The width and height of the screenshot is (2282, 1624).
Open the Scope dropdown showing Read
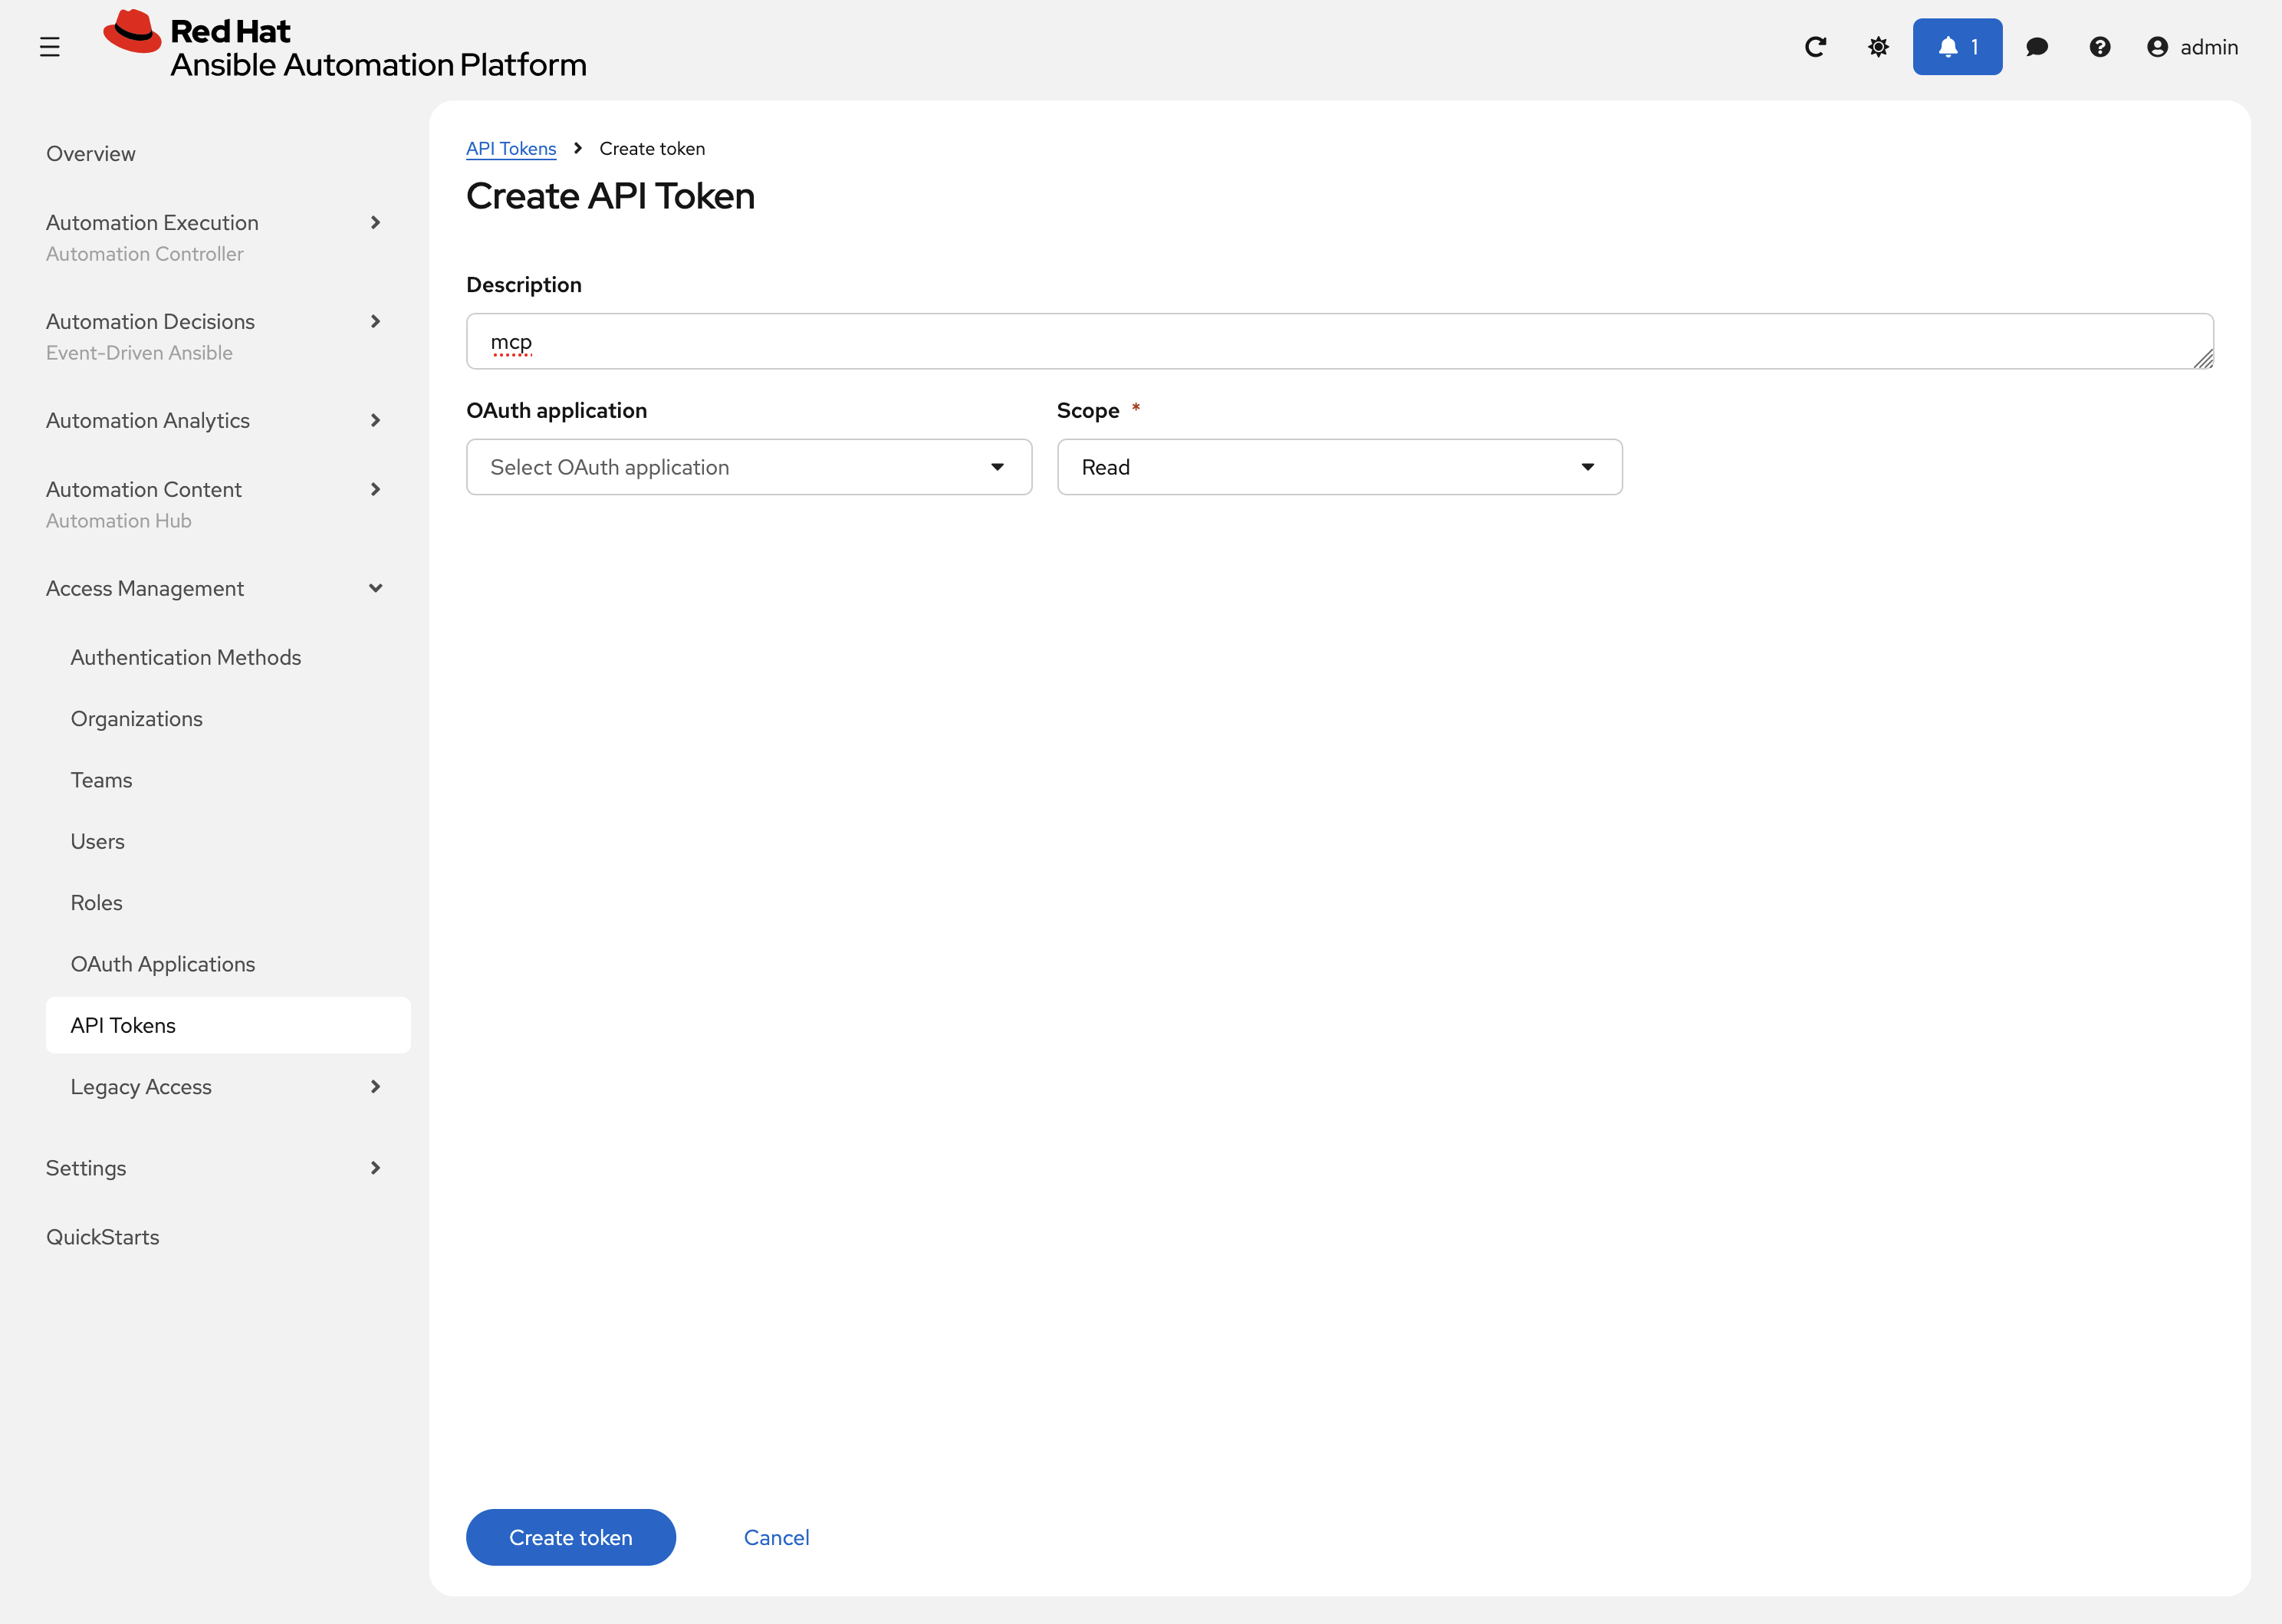1338,466
